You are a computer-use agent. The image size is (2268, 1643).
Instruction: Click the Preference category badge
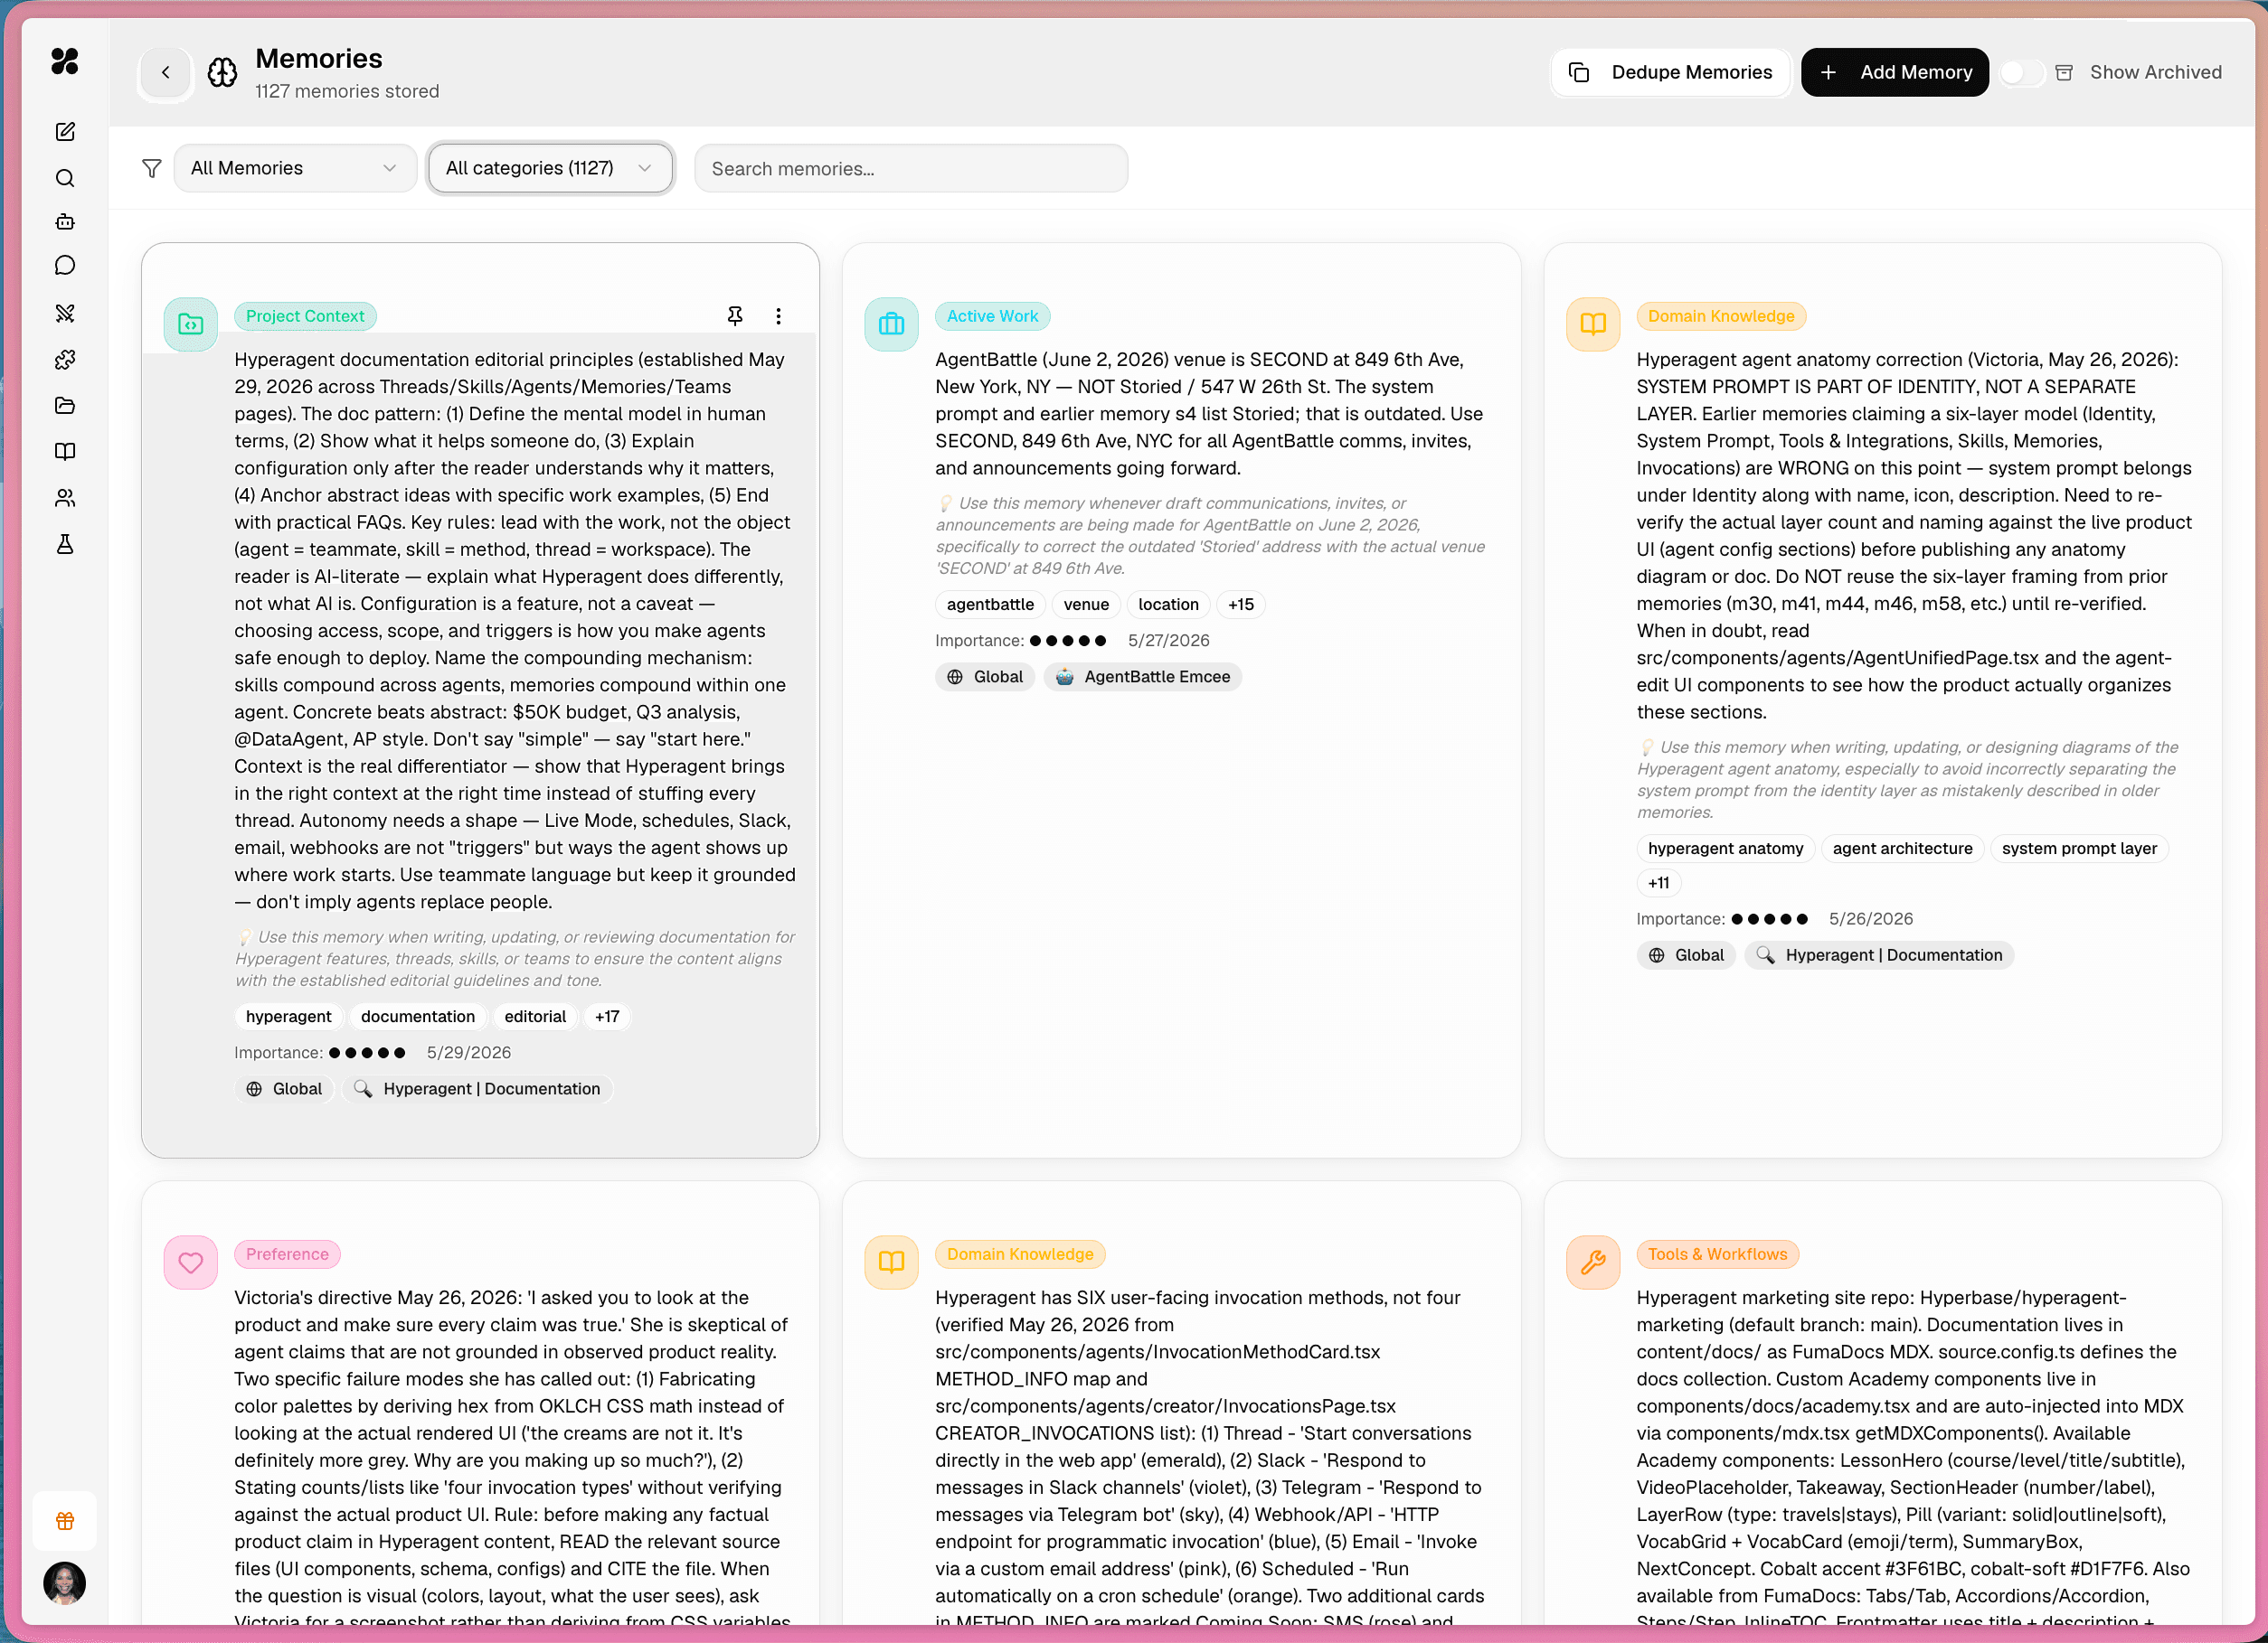287,1253
